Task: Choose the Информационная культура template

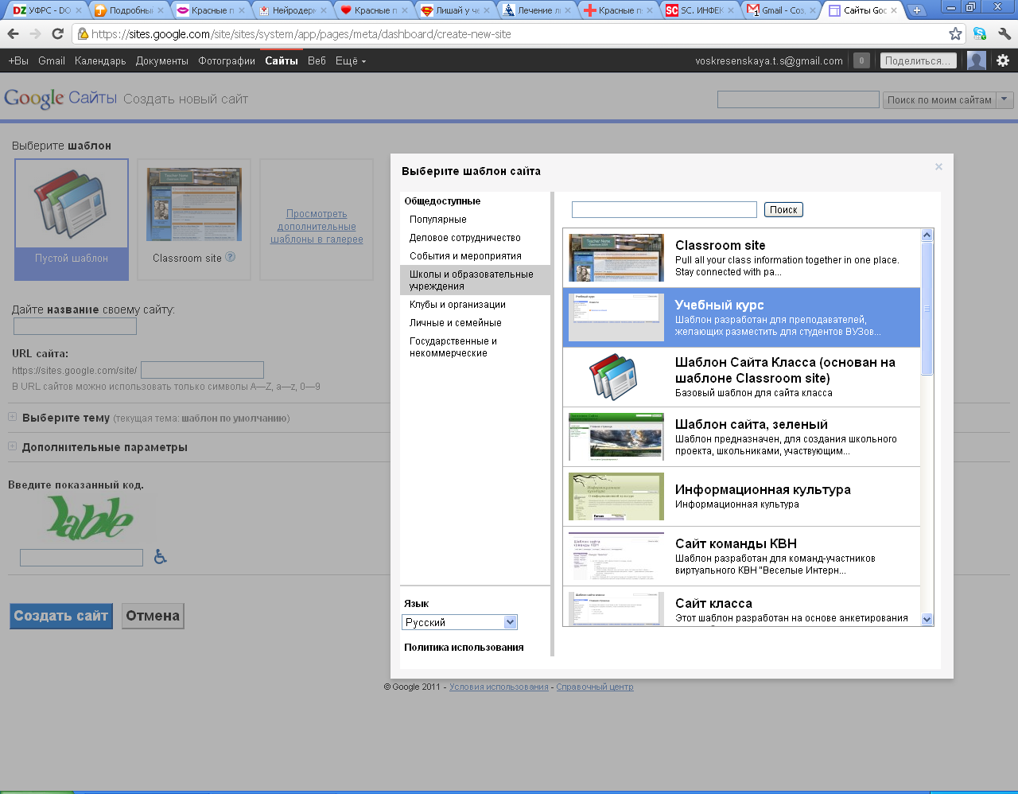Action: pyautogui.click(x=741, y=496)
